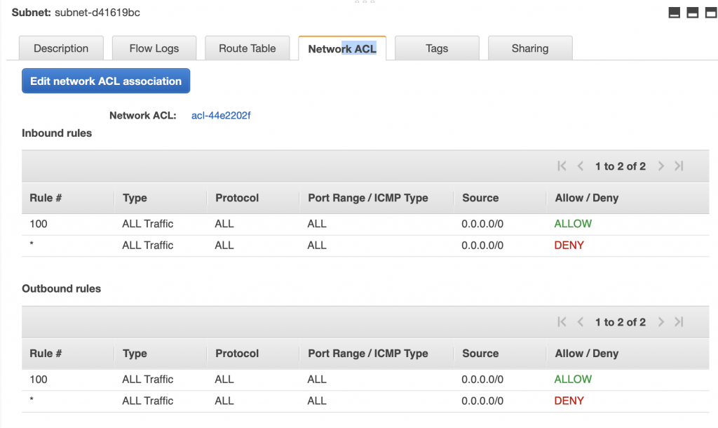Screen dimensions: 718x428
Task: Go to last page of Inbound rules
Action: (x=679, y=166)
